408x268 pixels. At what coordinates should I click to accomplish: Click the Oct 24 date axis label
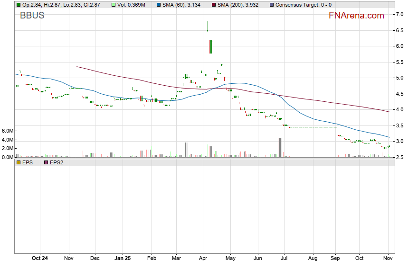pyautogui.click(x=40, y=259)
